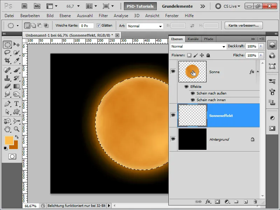
Task: Select the Hand tool
Action: click(7, 129)
